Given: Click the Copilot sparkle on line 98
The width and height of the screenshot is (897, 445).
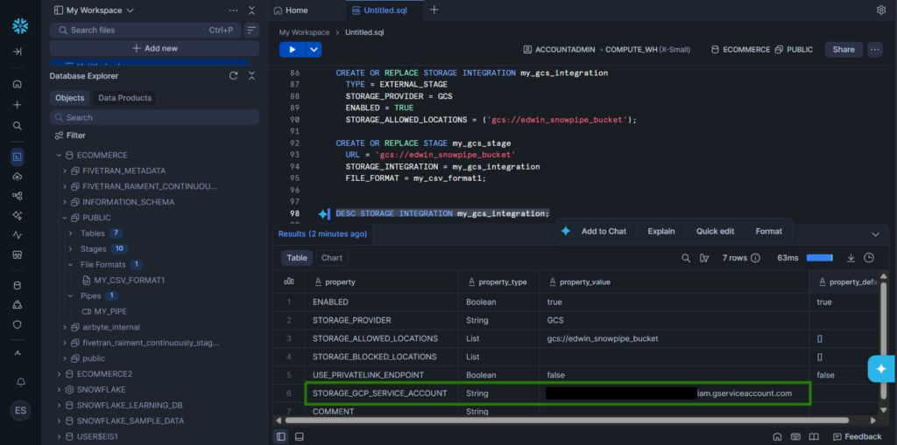Looking at the screenshot, I should (x=324, y=213).
